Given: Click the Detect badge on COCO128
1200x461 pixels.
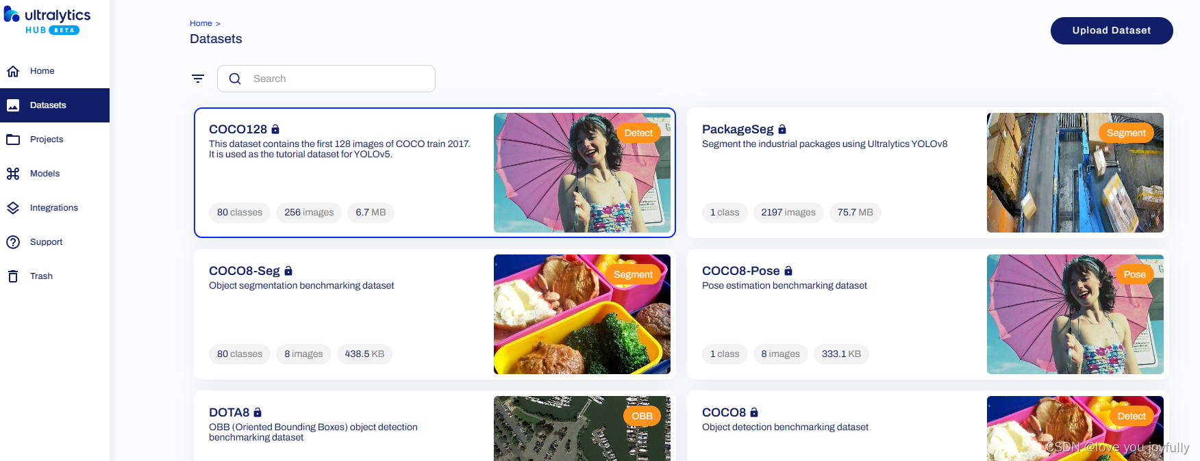Looking at the screenshot, I should pyautogui.click(x=638, y=133).
